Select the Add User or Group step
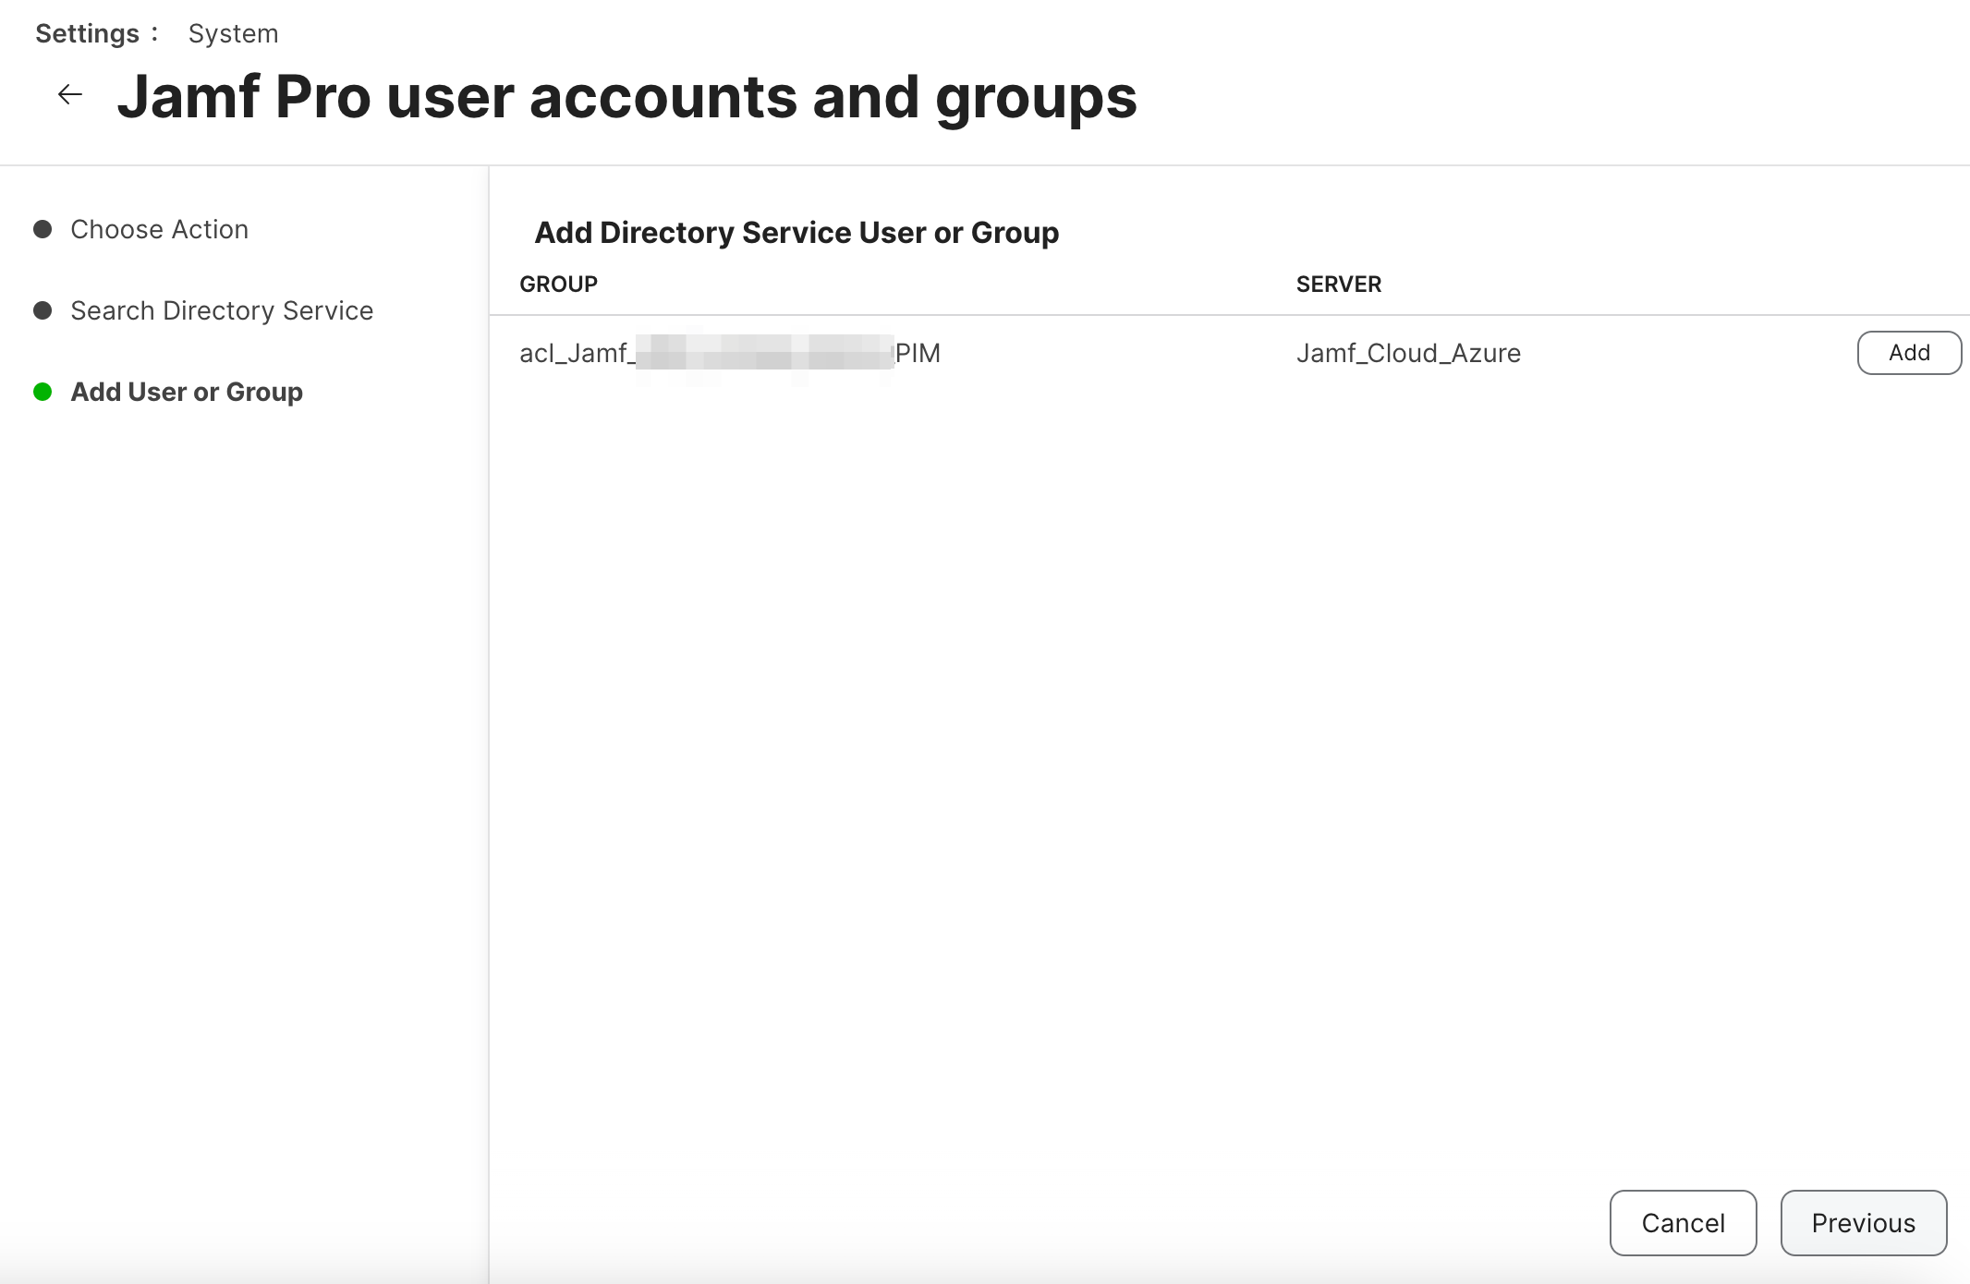 187,392
